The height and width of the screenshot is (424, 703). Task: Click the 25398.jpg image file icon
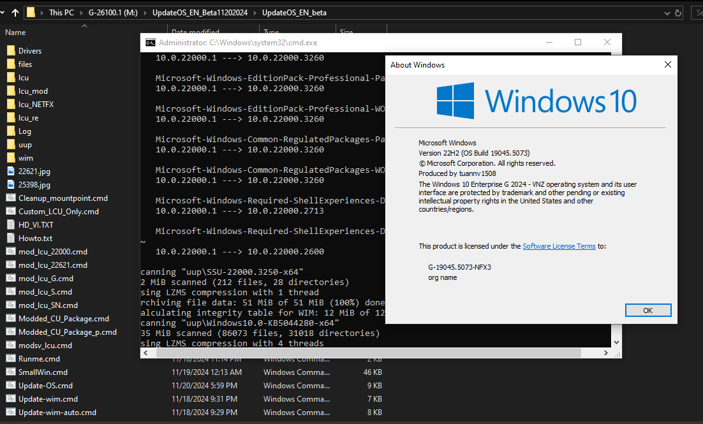click(11, 185)
